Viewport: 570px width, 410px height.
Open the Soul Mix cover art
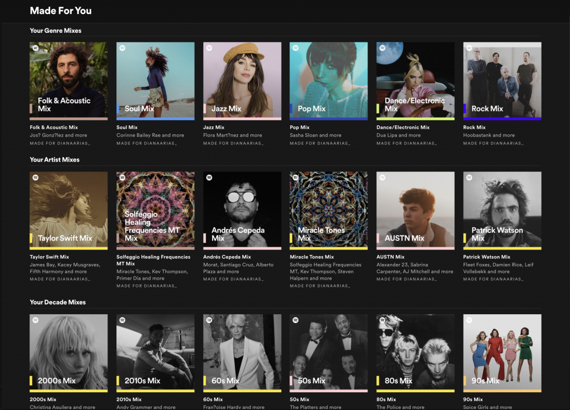pyautogui.click(x=155, y=81)
